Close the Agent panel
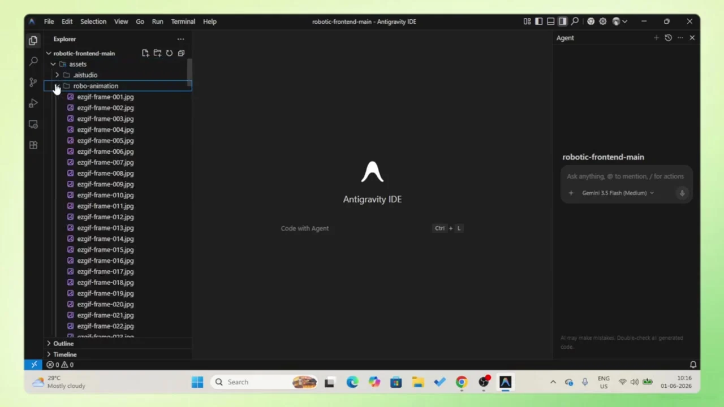Screen dimensions: 724x407 [692, 38]
